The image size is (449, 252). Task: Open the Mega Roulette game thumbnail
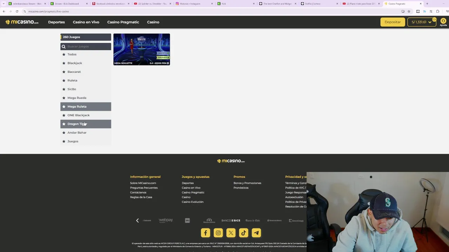coord(142,49)
